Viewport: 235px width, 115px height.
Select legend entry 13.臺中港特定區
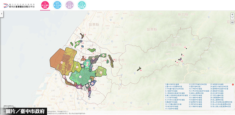click(195, 86)
